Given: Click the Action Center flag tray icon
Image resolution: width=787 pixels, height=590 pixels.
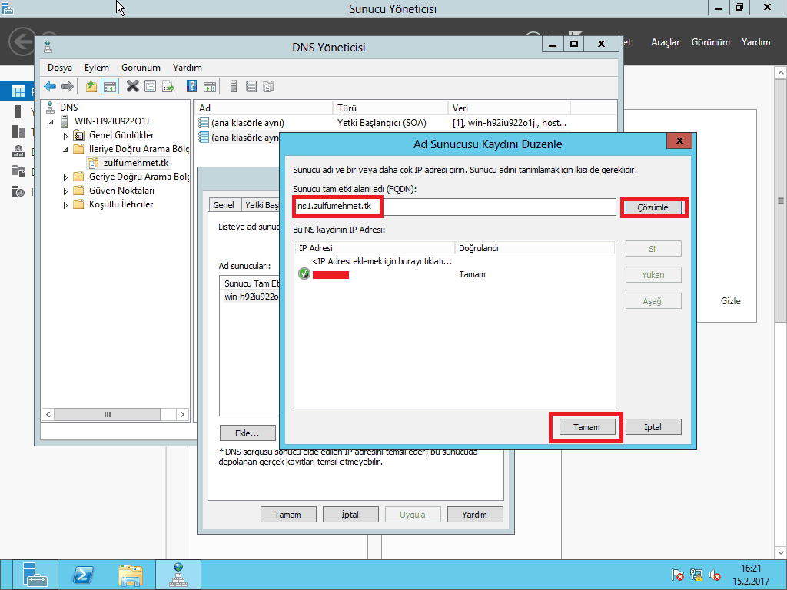Looking at the screenshot, I should (x=677, y=575).
